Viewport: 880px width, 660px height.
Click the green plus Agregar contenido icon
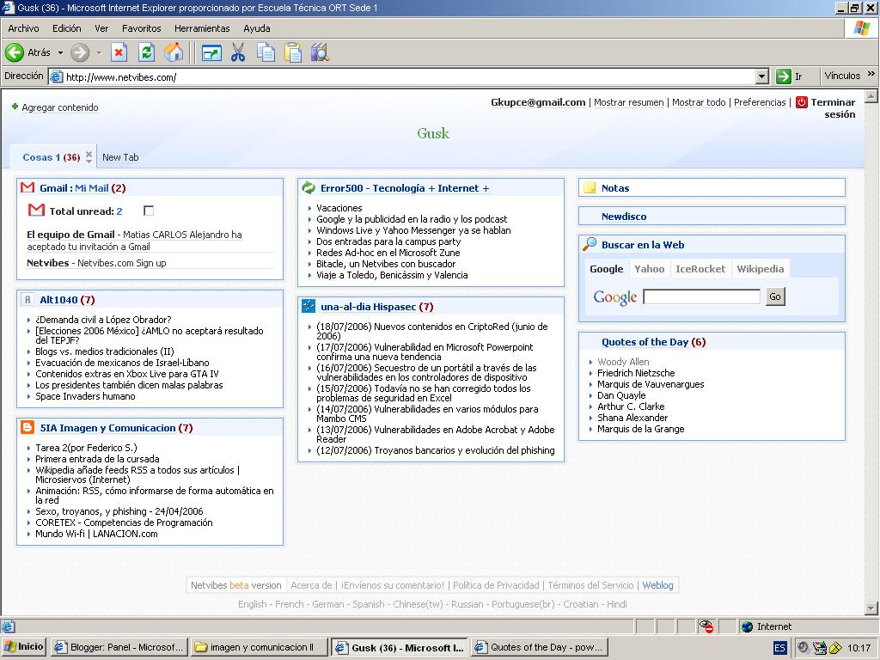tap(15, 106)
